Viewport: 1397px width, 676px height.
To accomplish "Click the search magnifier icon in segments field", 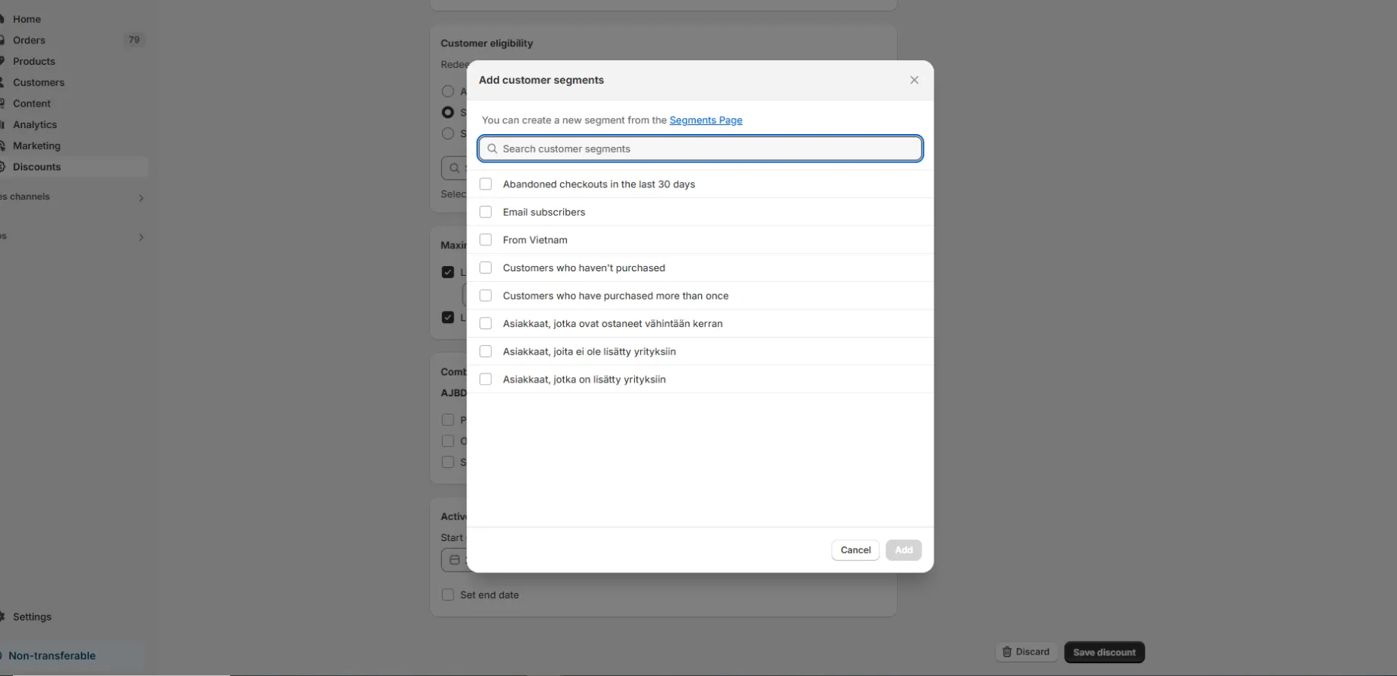I will coord(492,149).
